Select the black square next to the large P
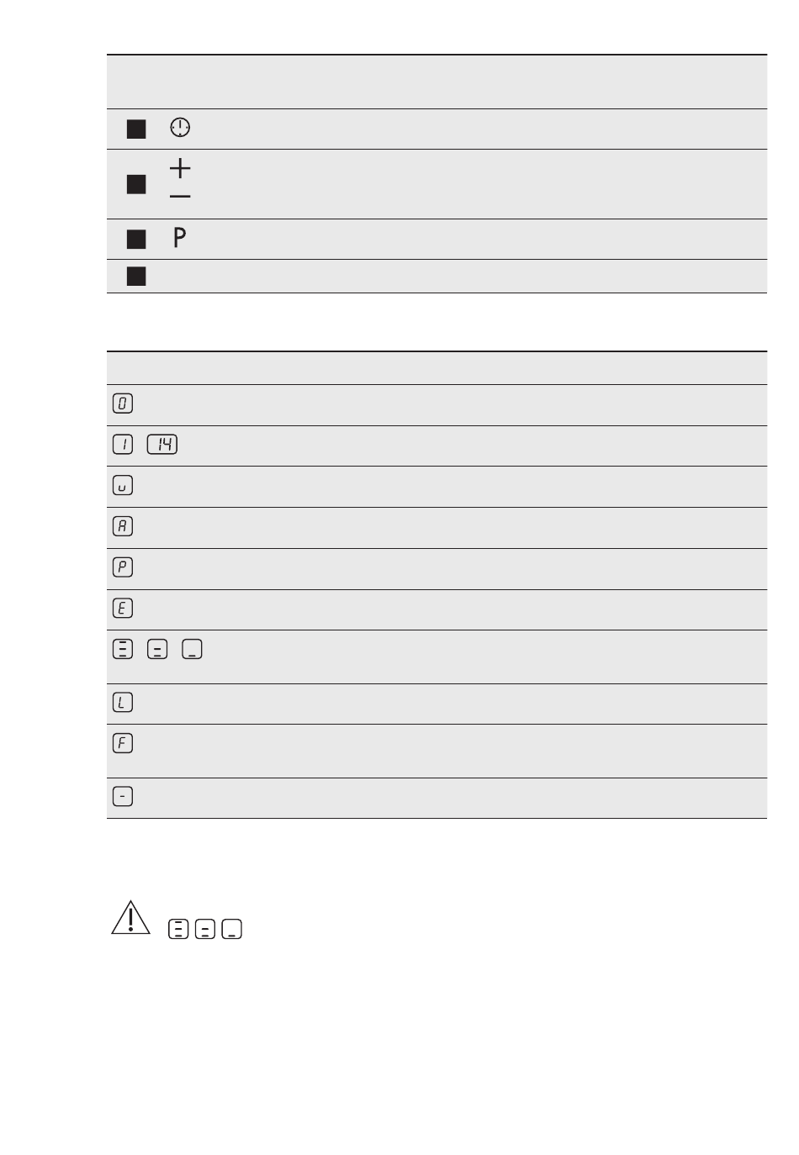 [136, 240]
